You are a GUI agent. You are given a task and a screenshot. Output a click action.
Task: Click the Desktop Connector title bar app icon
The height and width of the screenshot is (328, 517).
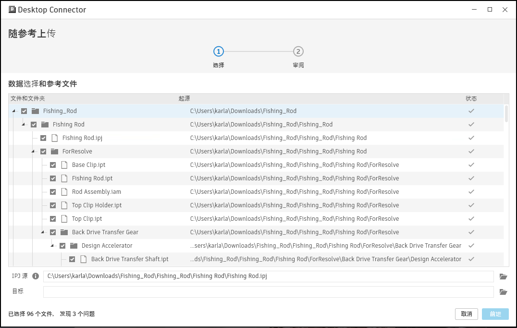[12, 9]
